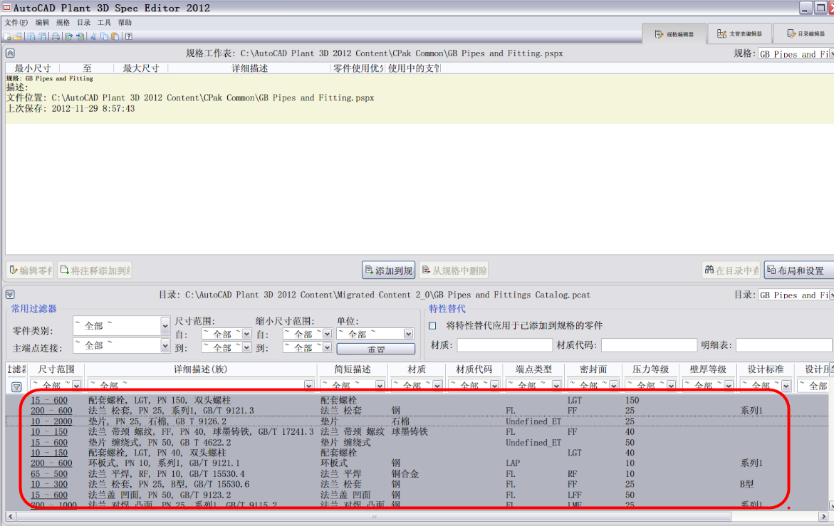Click the 明细表 override input field
This screenshot has width=834, height=526.
coord(783,345)
